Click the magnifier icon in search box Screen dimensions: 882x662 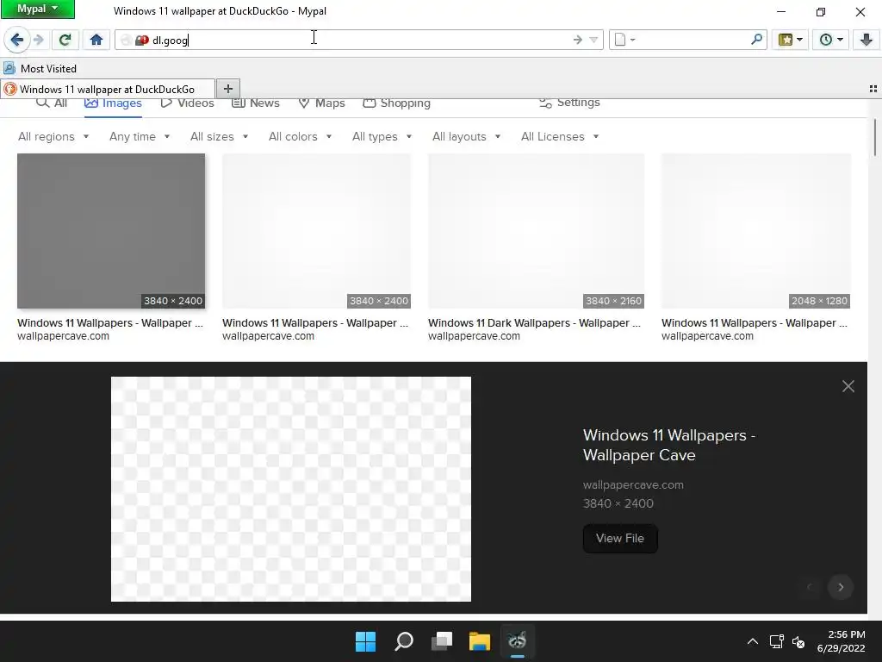click(x=756, y=39)
